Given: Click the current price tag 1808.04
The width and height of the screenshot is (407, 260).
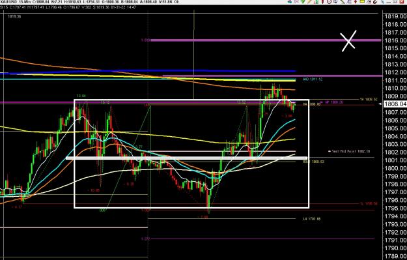Looking at the screenshot, I should [x=395, y=104].
